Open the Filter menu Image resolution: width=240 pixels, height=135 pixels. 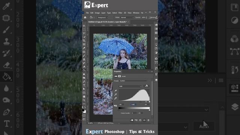coord(120,13)
